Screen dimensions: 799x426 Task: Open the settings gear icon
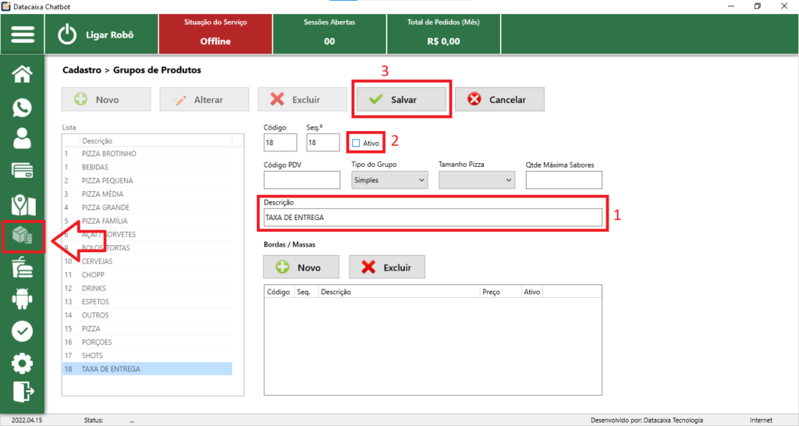tap(23, 363)
